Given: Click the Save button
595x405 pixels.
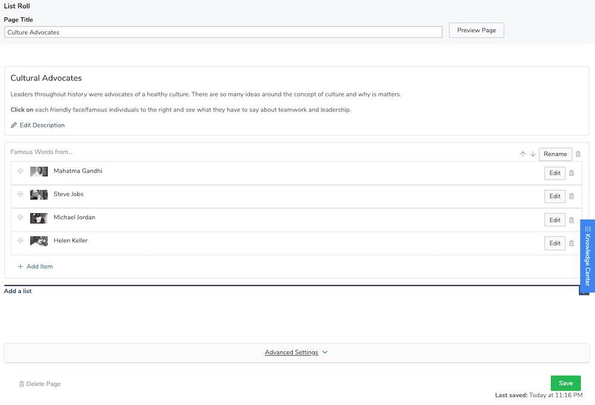Looking at the screenshot, I should point(565,383).
